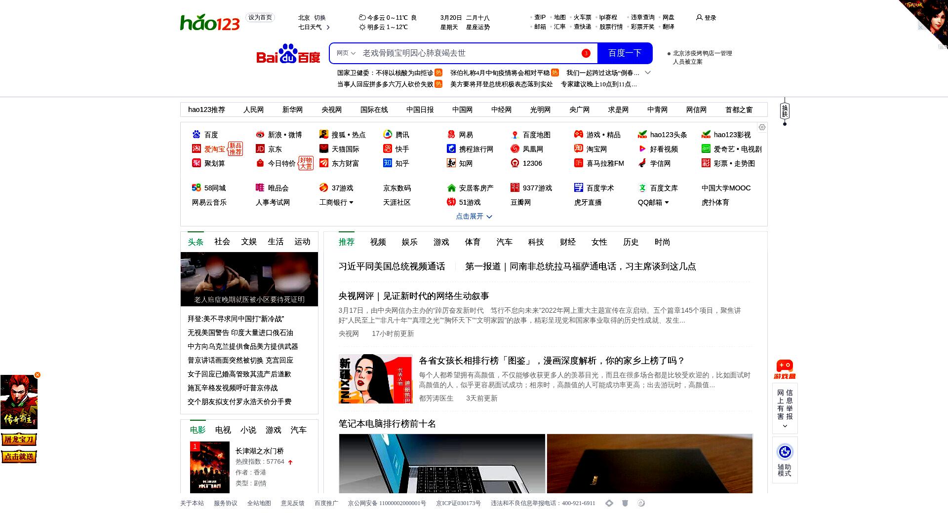
Task: Click the 游戏盒 gamepad sidebar icon
Action: (785, 369)
